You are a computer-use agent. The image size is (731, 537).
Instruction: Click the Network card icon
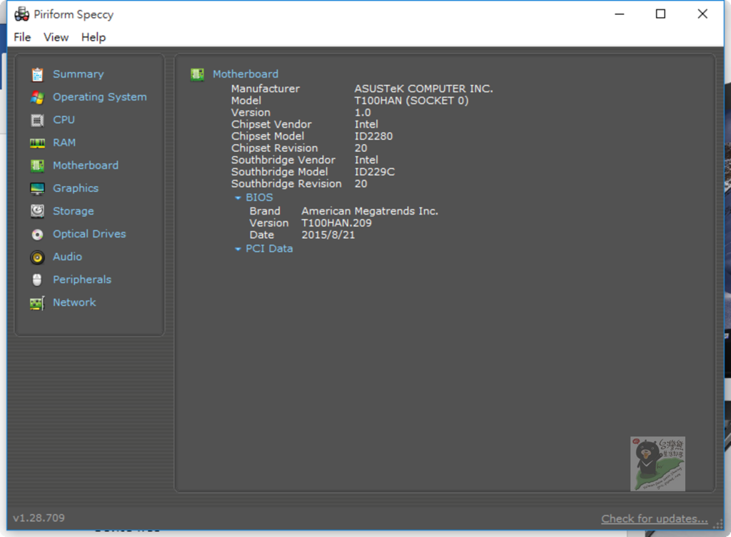pos(37,303)
